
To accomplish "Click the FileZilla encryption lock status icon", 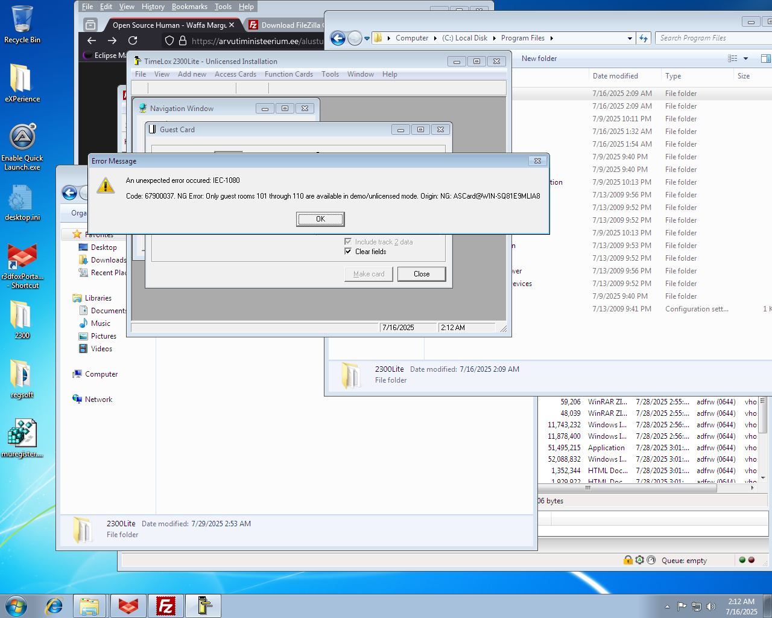I will (628, 560).
